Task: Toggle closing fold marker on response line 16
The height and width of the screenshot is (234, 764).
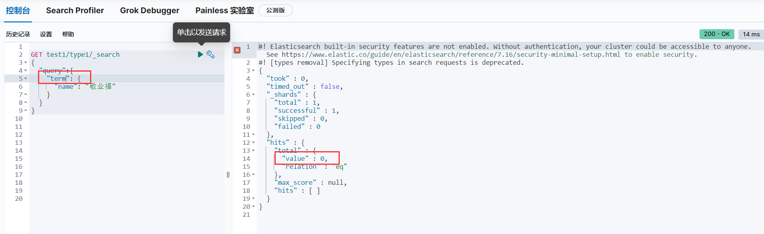Action: click(253, 174)
